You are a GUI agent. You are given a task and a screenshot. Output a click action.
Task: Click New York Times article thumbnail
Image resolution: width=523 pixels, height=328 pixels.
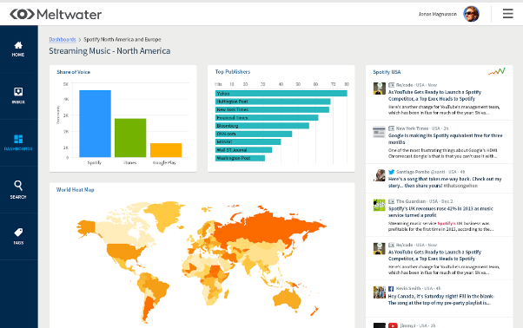[x=380, y=132]
